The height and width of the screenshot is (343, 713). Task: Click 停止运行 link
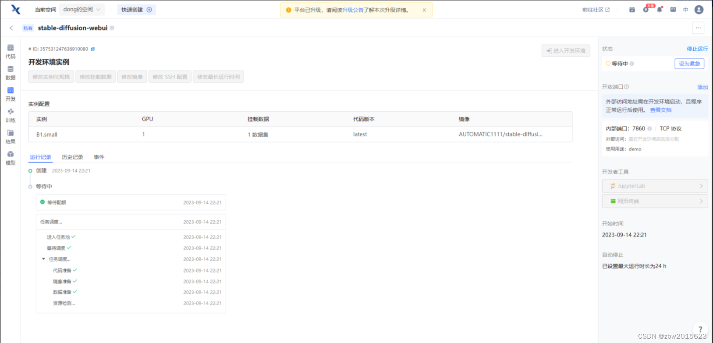point(697,49)
